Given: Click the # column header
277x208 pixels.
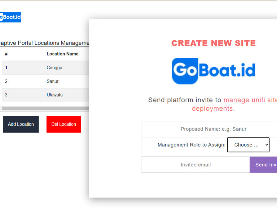Looking at the screenshot, I should tap(6, 54).
